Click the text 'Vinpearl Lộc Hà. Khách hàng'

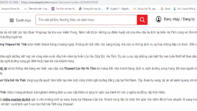(x=100, y=100)
